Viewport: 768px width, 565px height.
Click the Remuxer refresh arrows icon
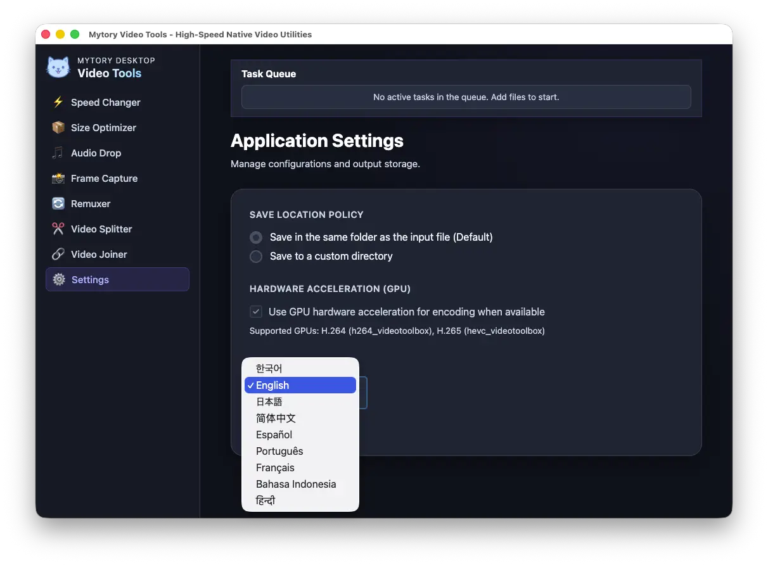click(x=58, y=204)
